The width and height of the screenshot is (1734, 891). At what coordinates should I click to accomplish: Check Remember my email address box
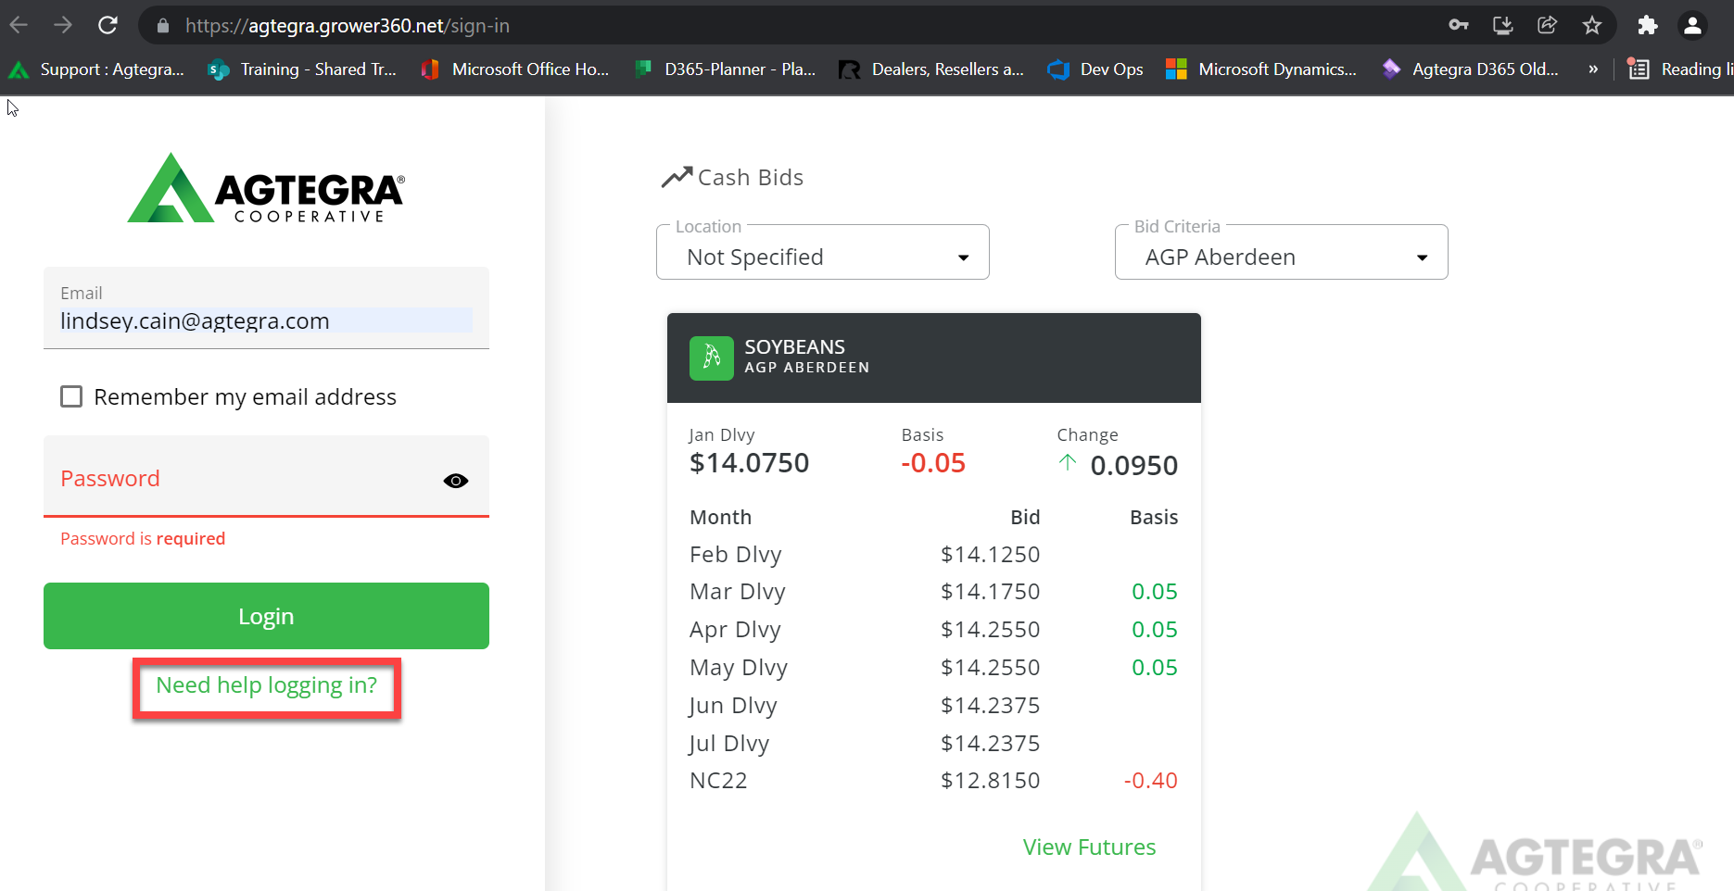pos(71,396)
